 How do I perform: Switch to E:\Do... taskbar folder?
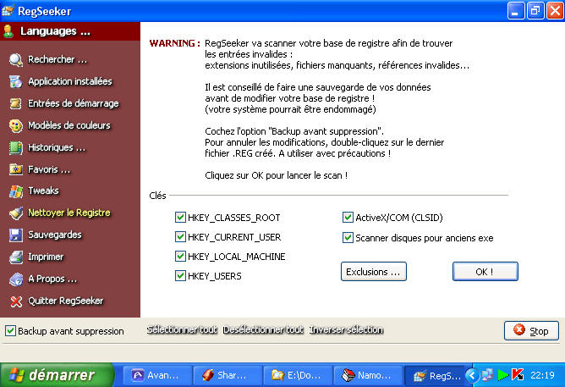coord(298,375)
